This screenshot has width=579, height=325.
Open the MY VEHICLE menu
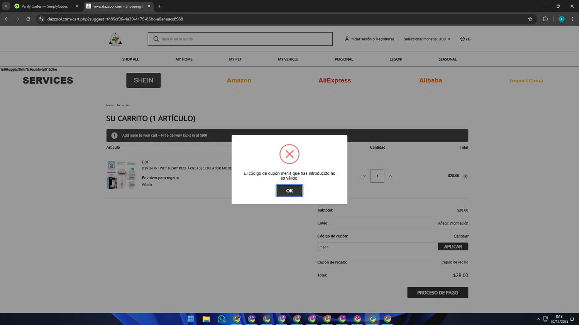click(288, 59)
